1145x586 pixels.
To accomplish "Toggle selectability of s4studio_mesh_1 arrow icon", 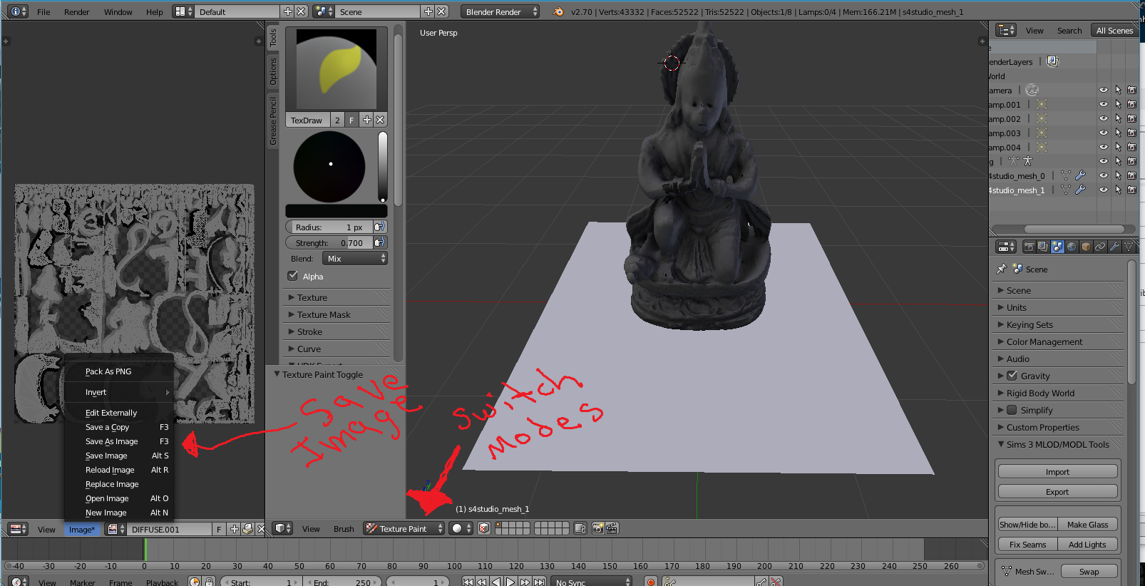I will click(1118, 190).
